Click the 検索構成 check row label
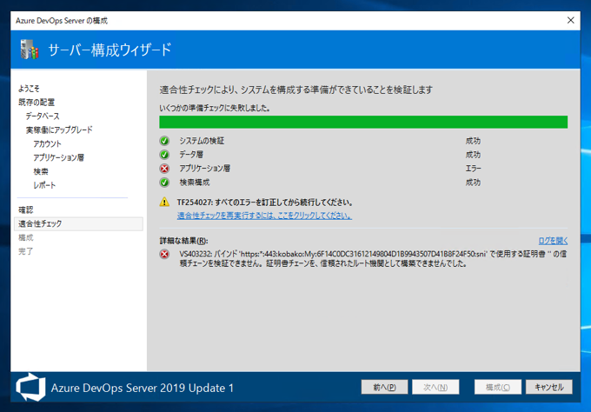The height and width of the screenshot is (412, 591). [x=194, y=183]
